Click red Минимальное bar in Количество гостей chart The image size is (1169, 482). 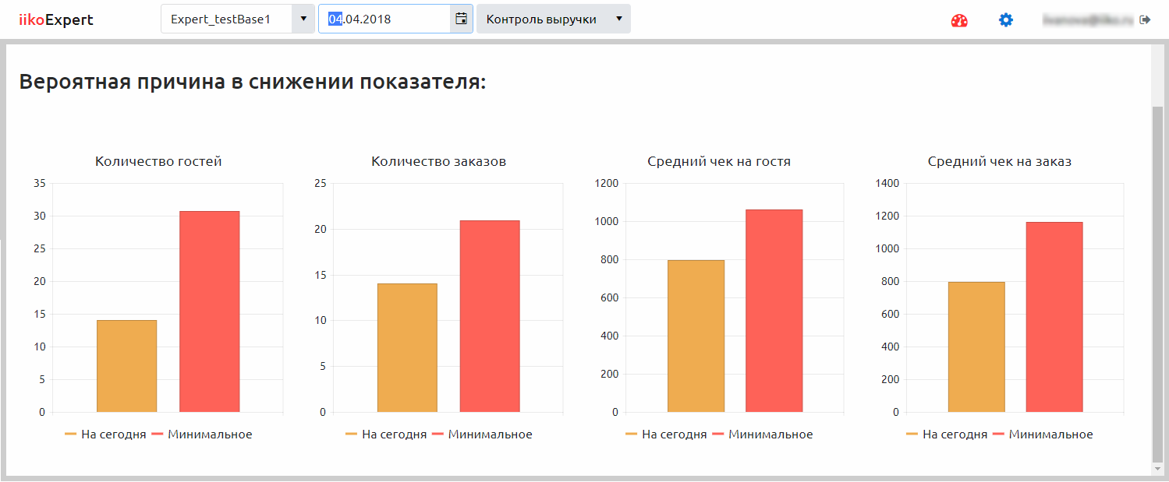209,311
